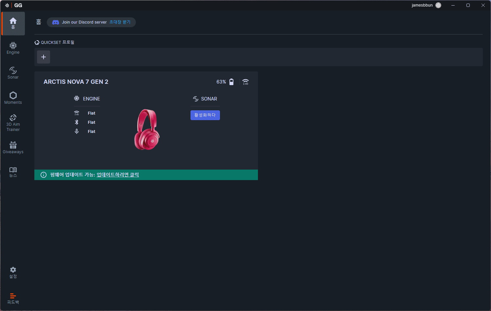Click the Discord logo icon

click(x=56, y=22)
